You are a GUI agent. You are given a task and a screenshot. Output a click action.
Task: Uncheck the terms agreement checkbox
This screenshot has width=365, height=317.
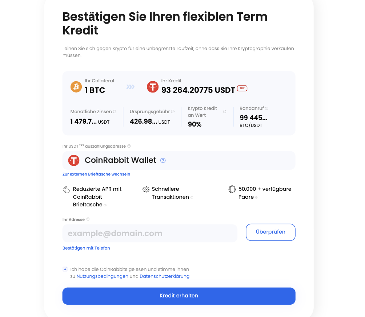(65, 269)
